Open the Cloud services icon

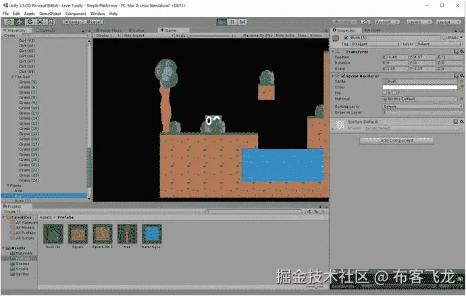[x=365, y=22]
